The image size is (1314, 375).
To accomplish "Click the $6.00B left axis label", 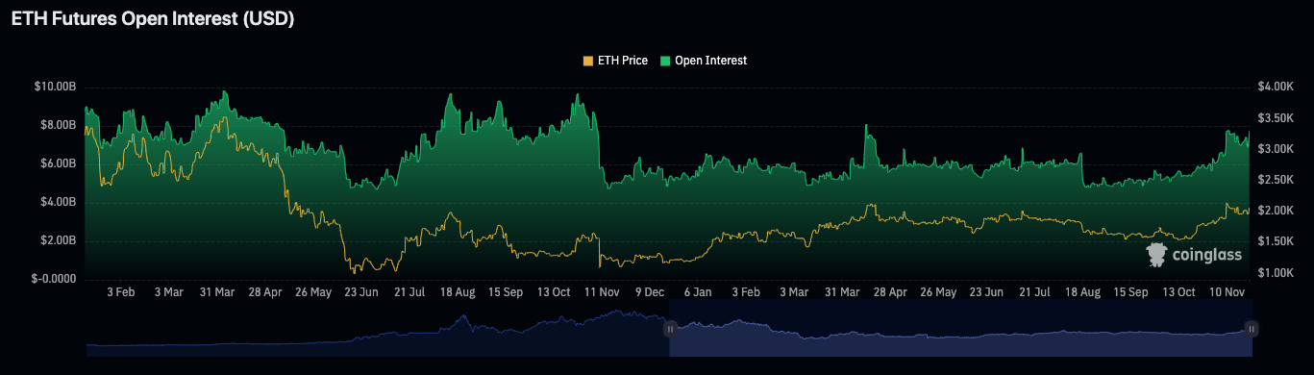I will tap(58, 163).
